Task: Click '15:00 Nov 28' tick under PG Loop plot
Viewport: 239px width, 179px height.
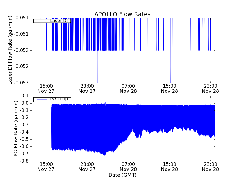Action: coord(169,167)
